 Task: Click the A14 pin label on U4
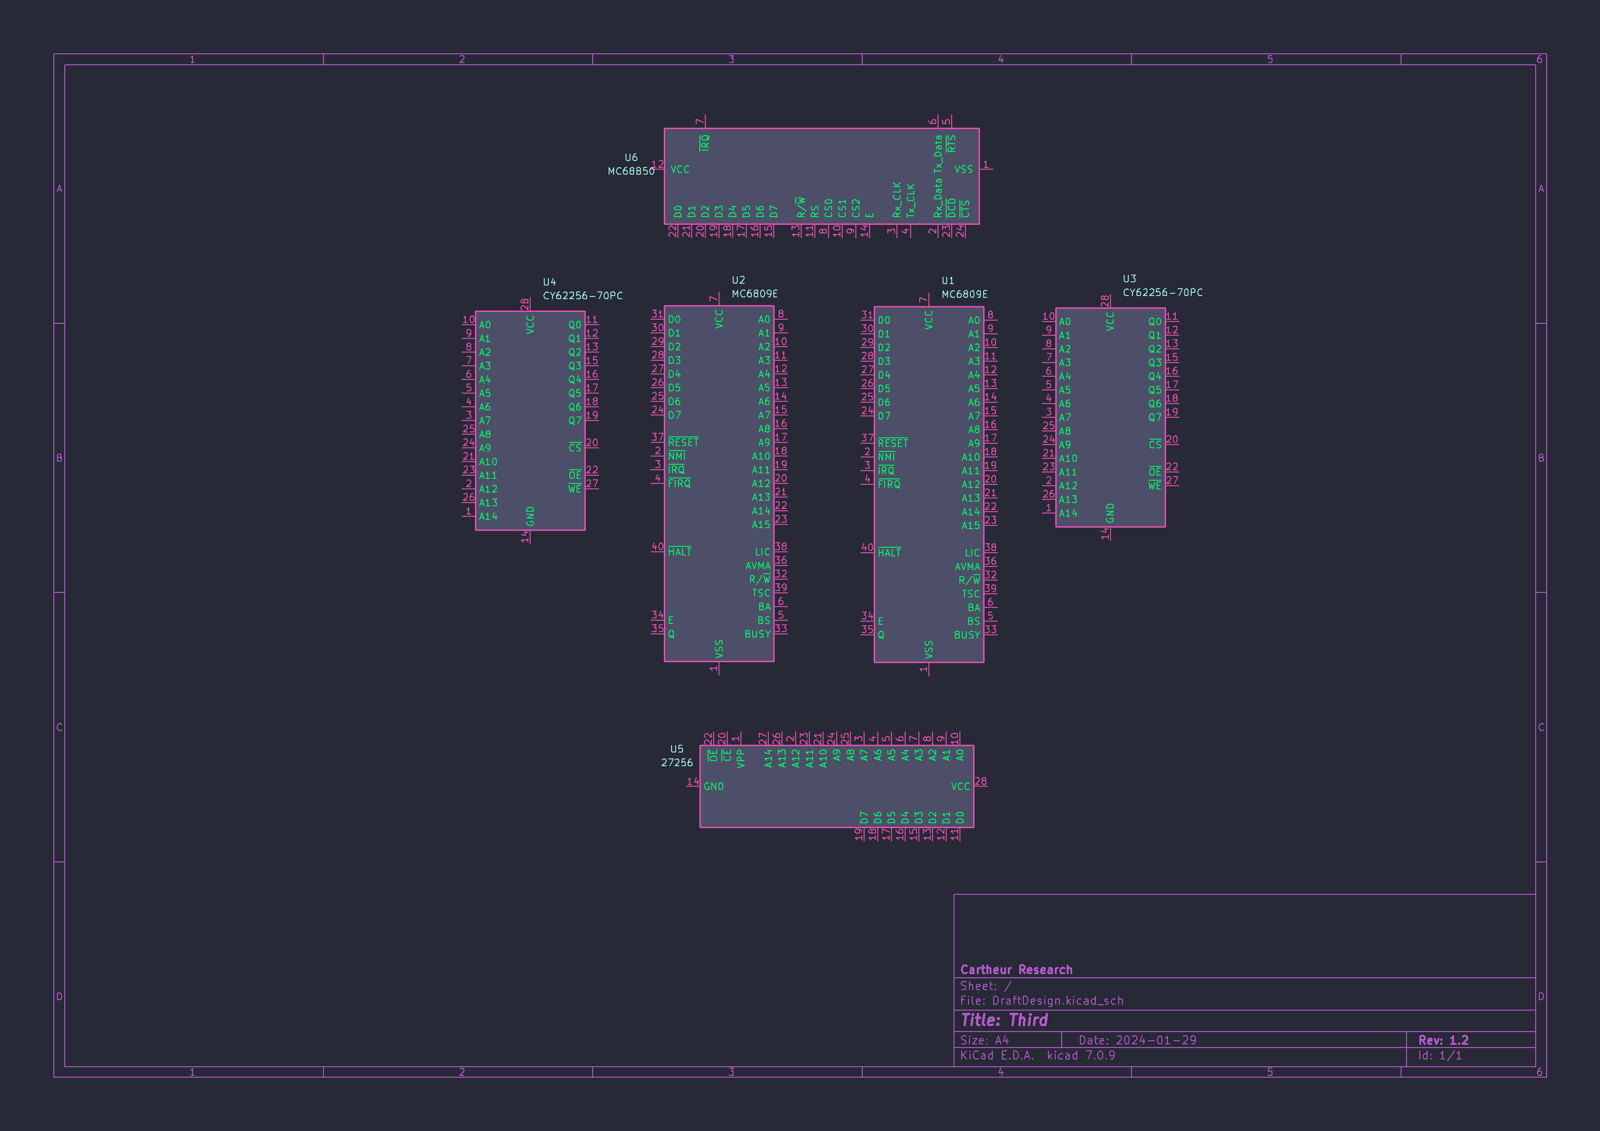point(488,516)
